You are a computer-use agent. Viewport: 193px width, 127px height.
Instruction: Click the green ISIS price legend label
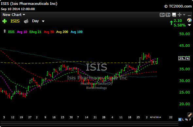point(11,32)
